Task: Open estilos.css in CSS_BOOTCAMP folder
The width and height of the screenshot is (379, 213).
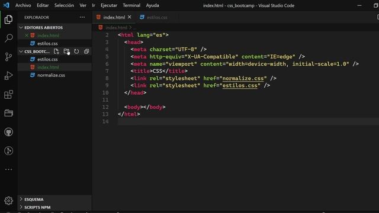Action: point(47,59)
